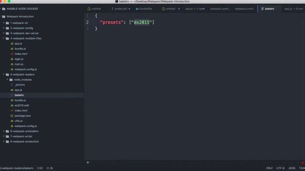Open index.html under 4-webpack-multiple-files
This screenshot has height=171, width=305.
pos(21,54)
